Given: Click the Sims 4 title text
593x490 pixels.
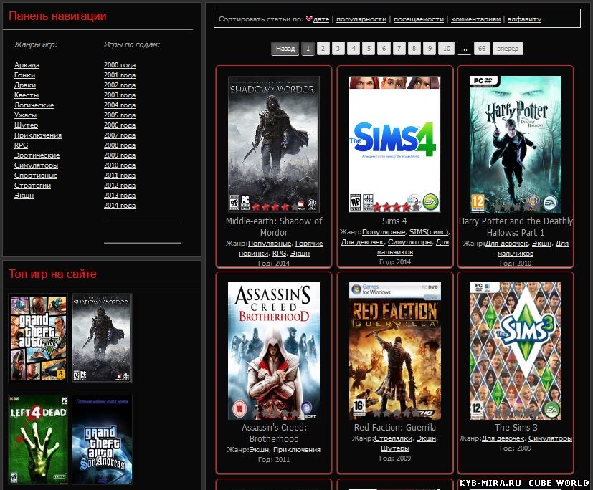Looking at the screenshot, I should 394,221.
